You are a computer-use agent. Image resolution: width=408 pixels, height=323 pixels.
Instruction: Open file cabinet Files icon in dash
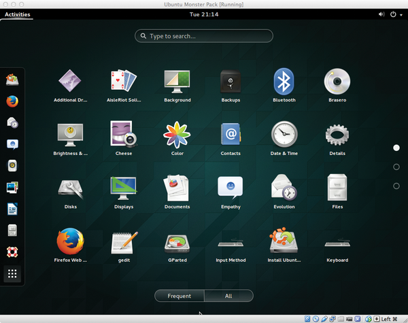pyautogui.click(x=12, y=231)
